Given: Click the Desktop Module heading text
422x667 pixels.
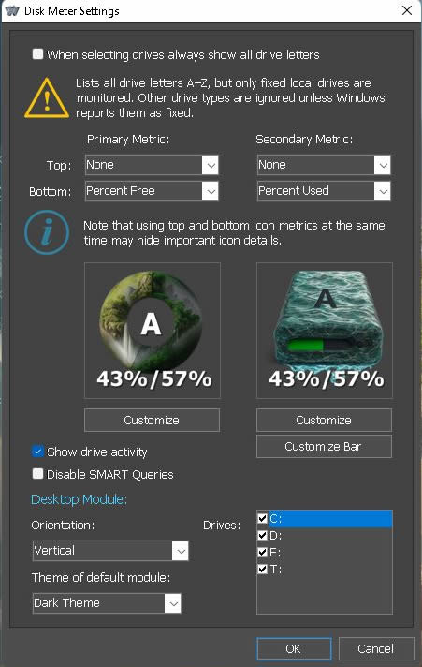Looking at the screenshot, I should point(79,499).
